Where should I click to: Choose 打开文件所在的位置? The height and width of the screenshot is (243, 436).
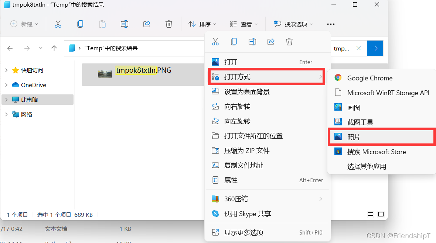(x=267, y=136)
